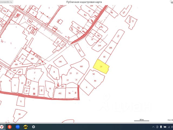This screenshot has width=173, height=130.
Task: Click the microphone icon in system tray
Action: tap(161, 127)
